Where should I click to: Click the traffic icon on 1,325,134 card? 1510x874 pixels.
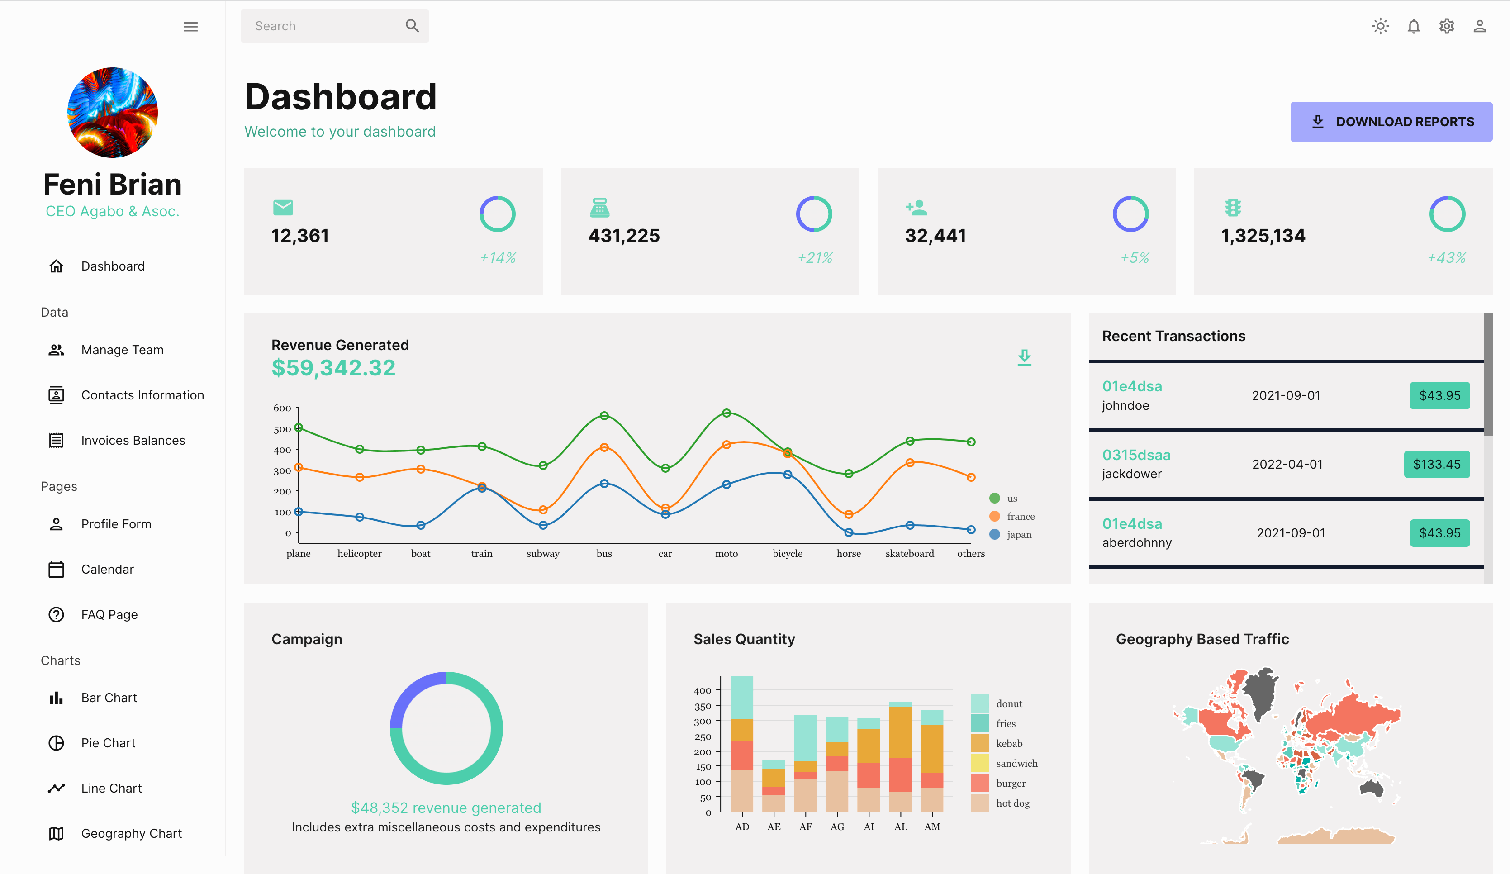1233,207
